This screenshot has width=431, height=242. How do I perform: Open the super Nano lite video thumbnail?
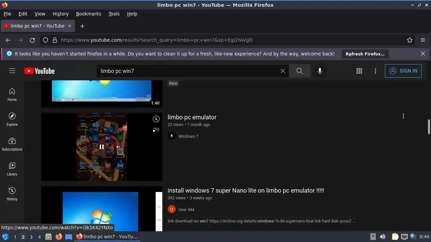point(102,209)
